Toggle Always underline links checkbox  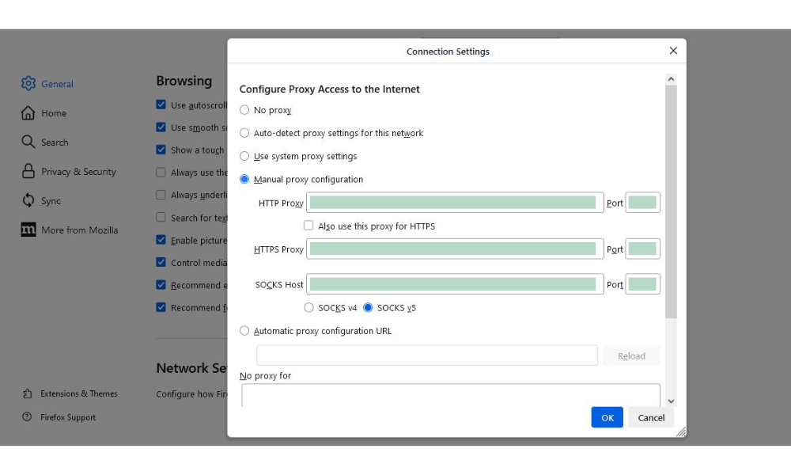pyautogui.click(x=161, y=194)
